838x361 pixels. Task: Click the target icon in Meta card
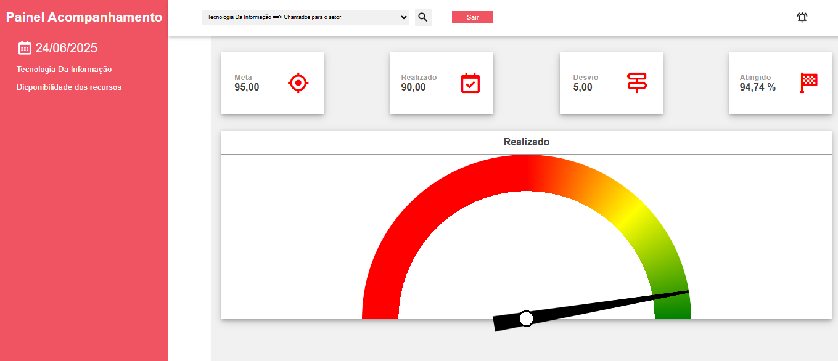[x=298, y=83]
